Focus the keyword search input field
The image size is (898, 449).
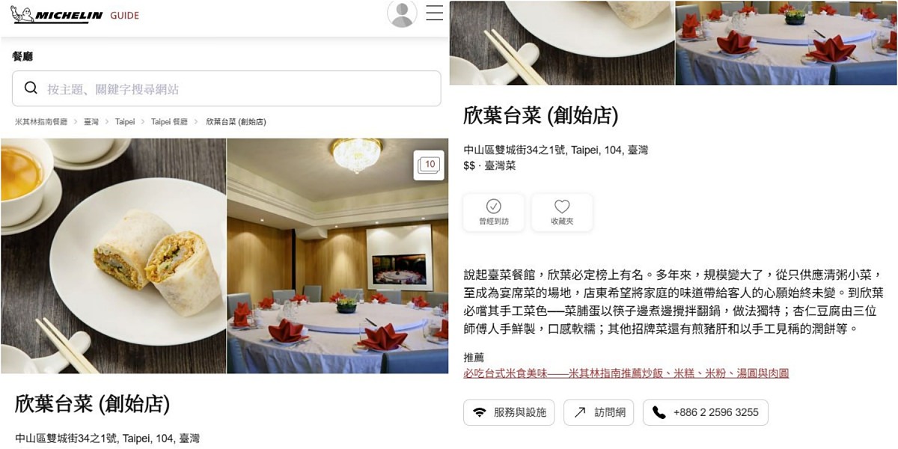226,88
